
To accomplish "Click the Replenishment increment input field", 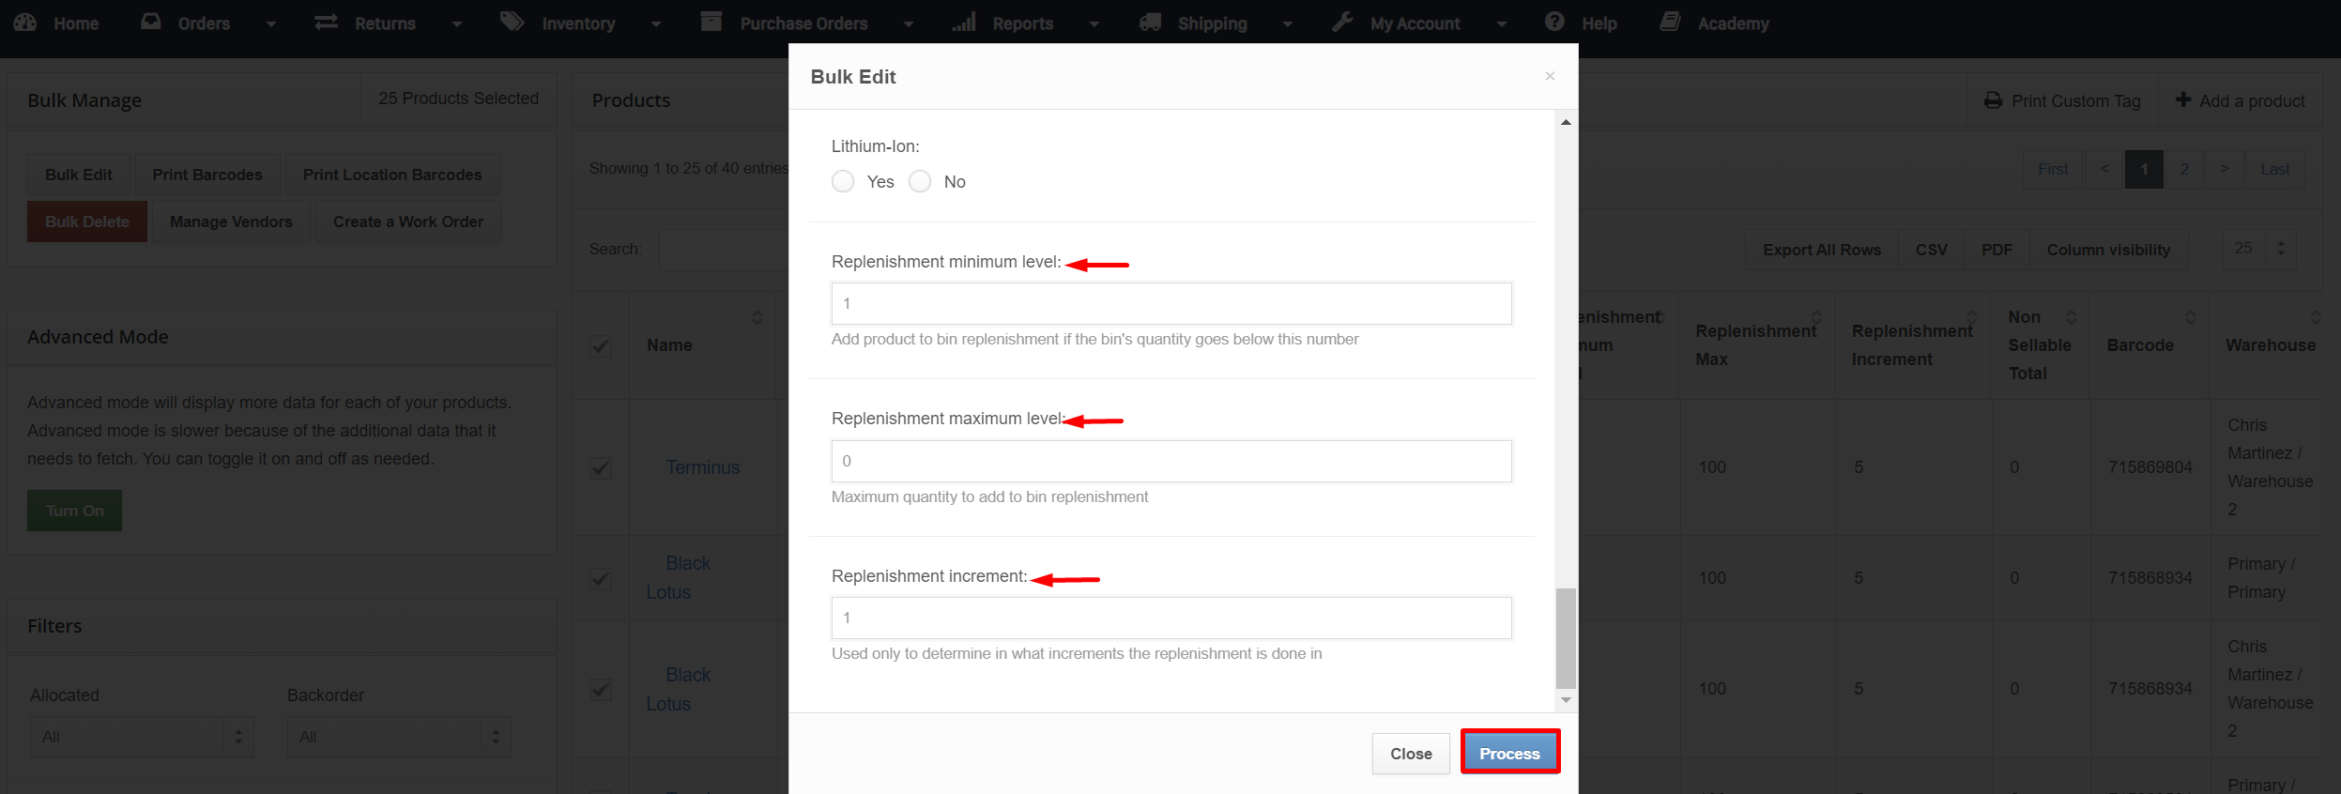I will (x=1171, y=618).
